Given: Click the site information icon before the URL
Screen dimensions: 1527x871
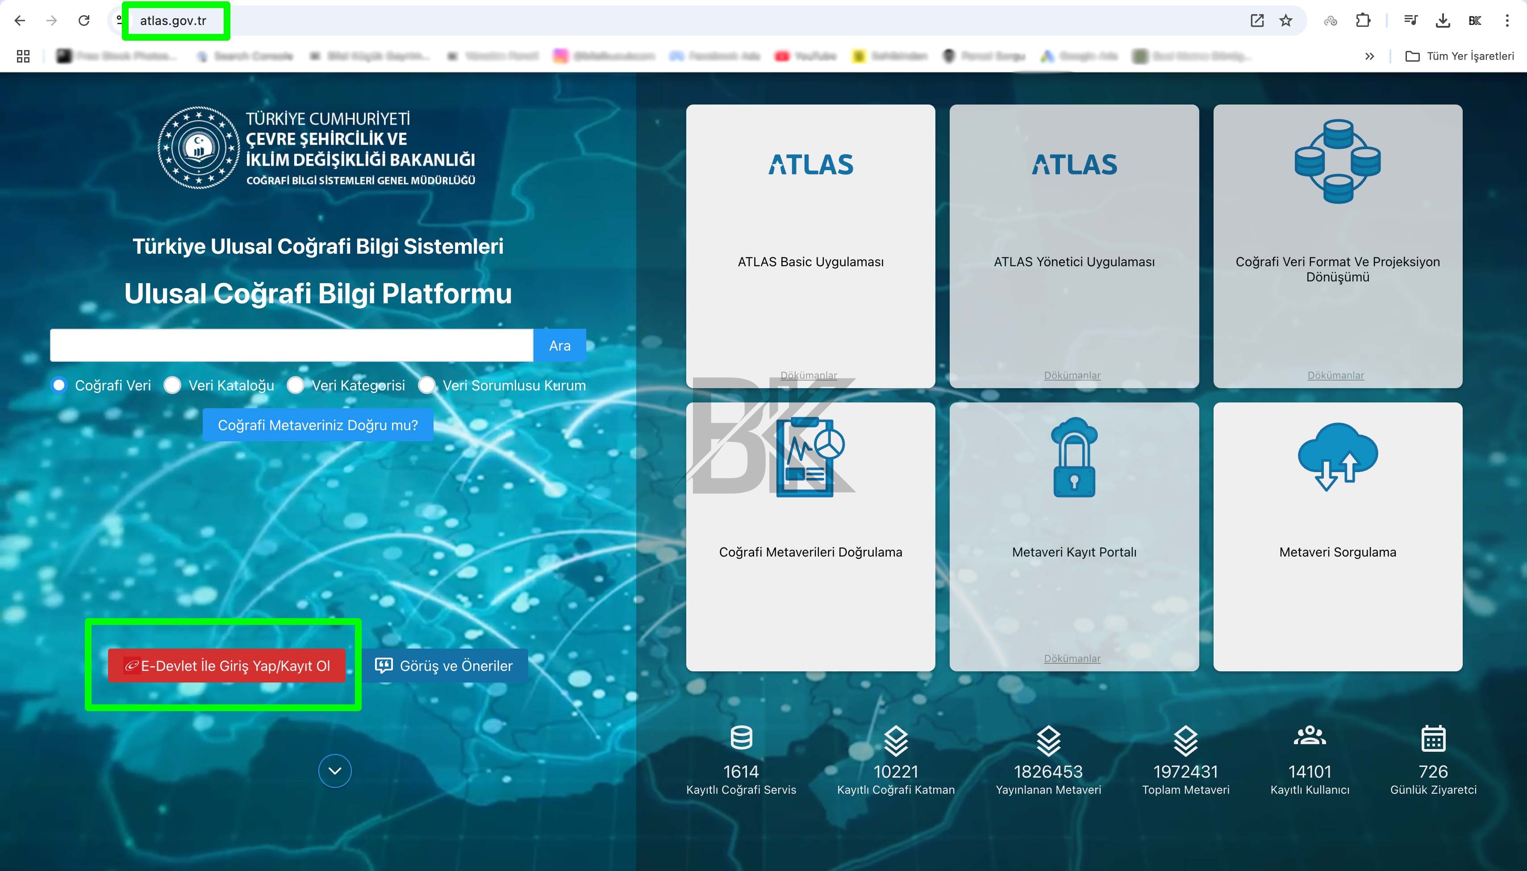Looking at the screenshot, I should pyautogui.click(x=119, y=21).
